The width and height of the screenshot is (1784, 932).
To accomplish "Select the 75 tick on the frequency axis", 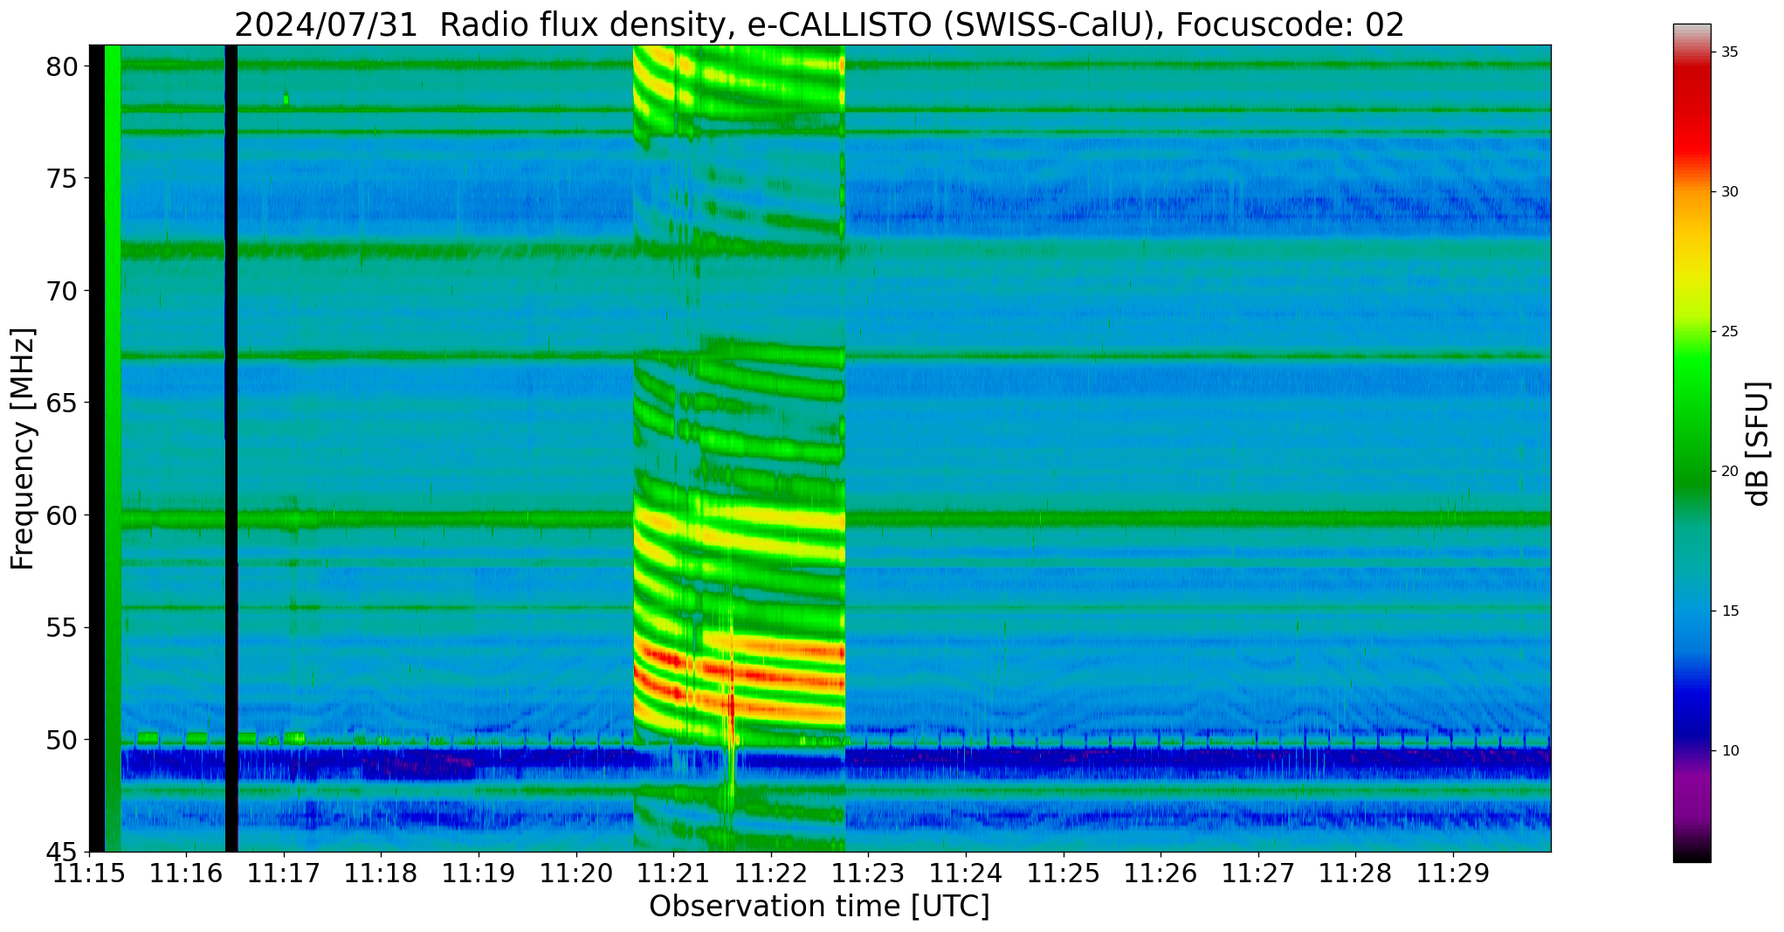I will (61, 178).
